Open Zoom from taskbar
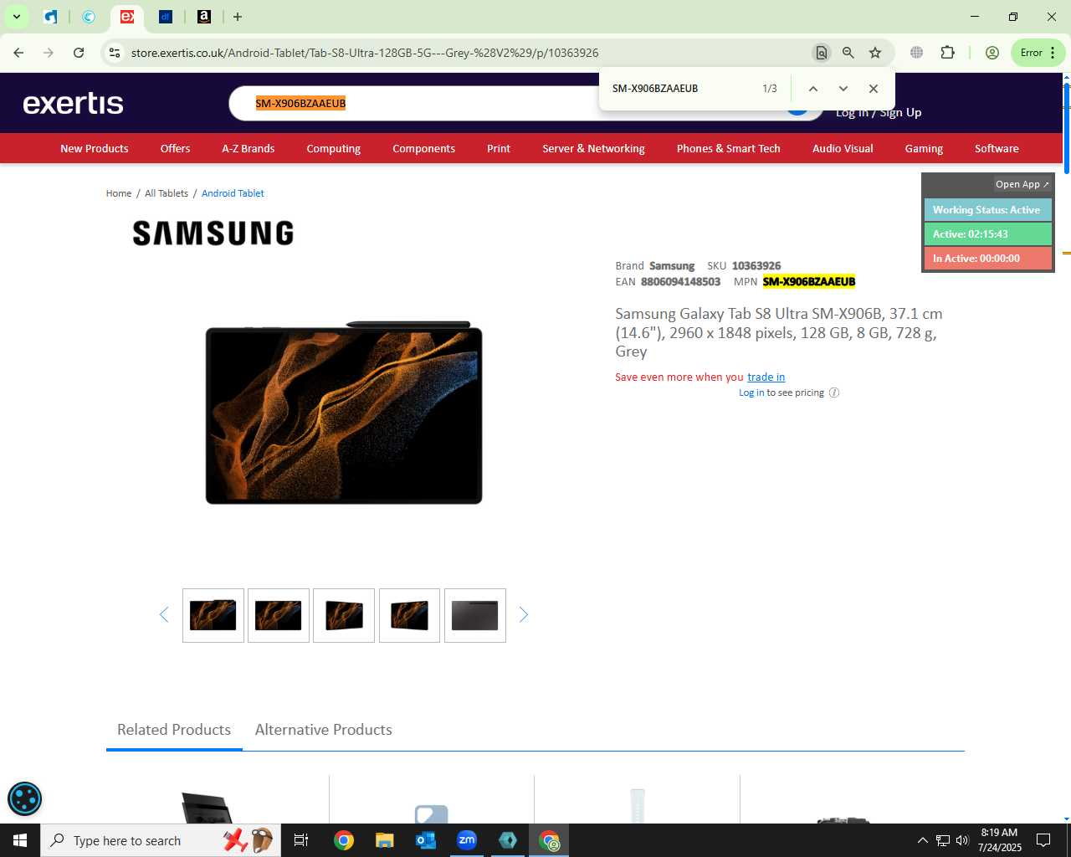Screen dimensions: 1071x857 click(467, 840)
